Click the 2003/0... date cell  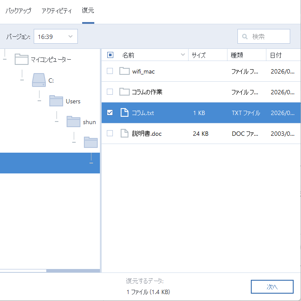[x=282, y=134]
